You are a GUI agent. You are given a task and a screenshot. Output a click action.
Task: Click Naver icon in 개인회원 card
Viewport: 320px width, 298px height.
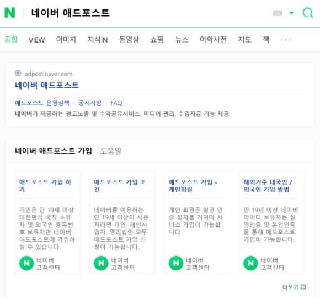pyautogui.click(x=176, y=263)
